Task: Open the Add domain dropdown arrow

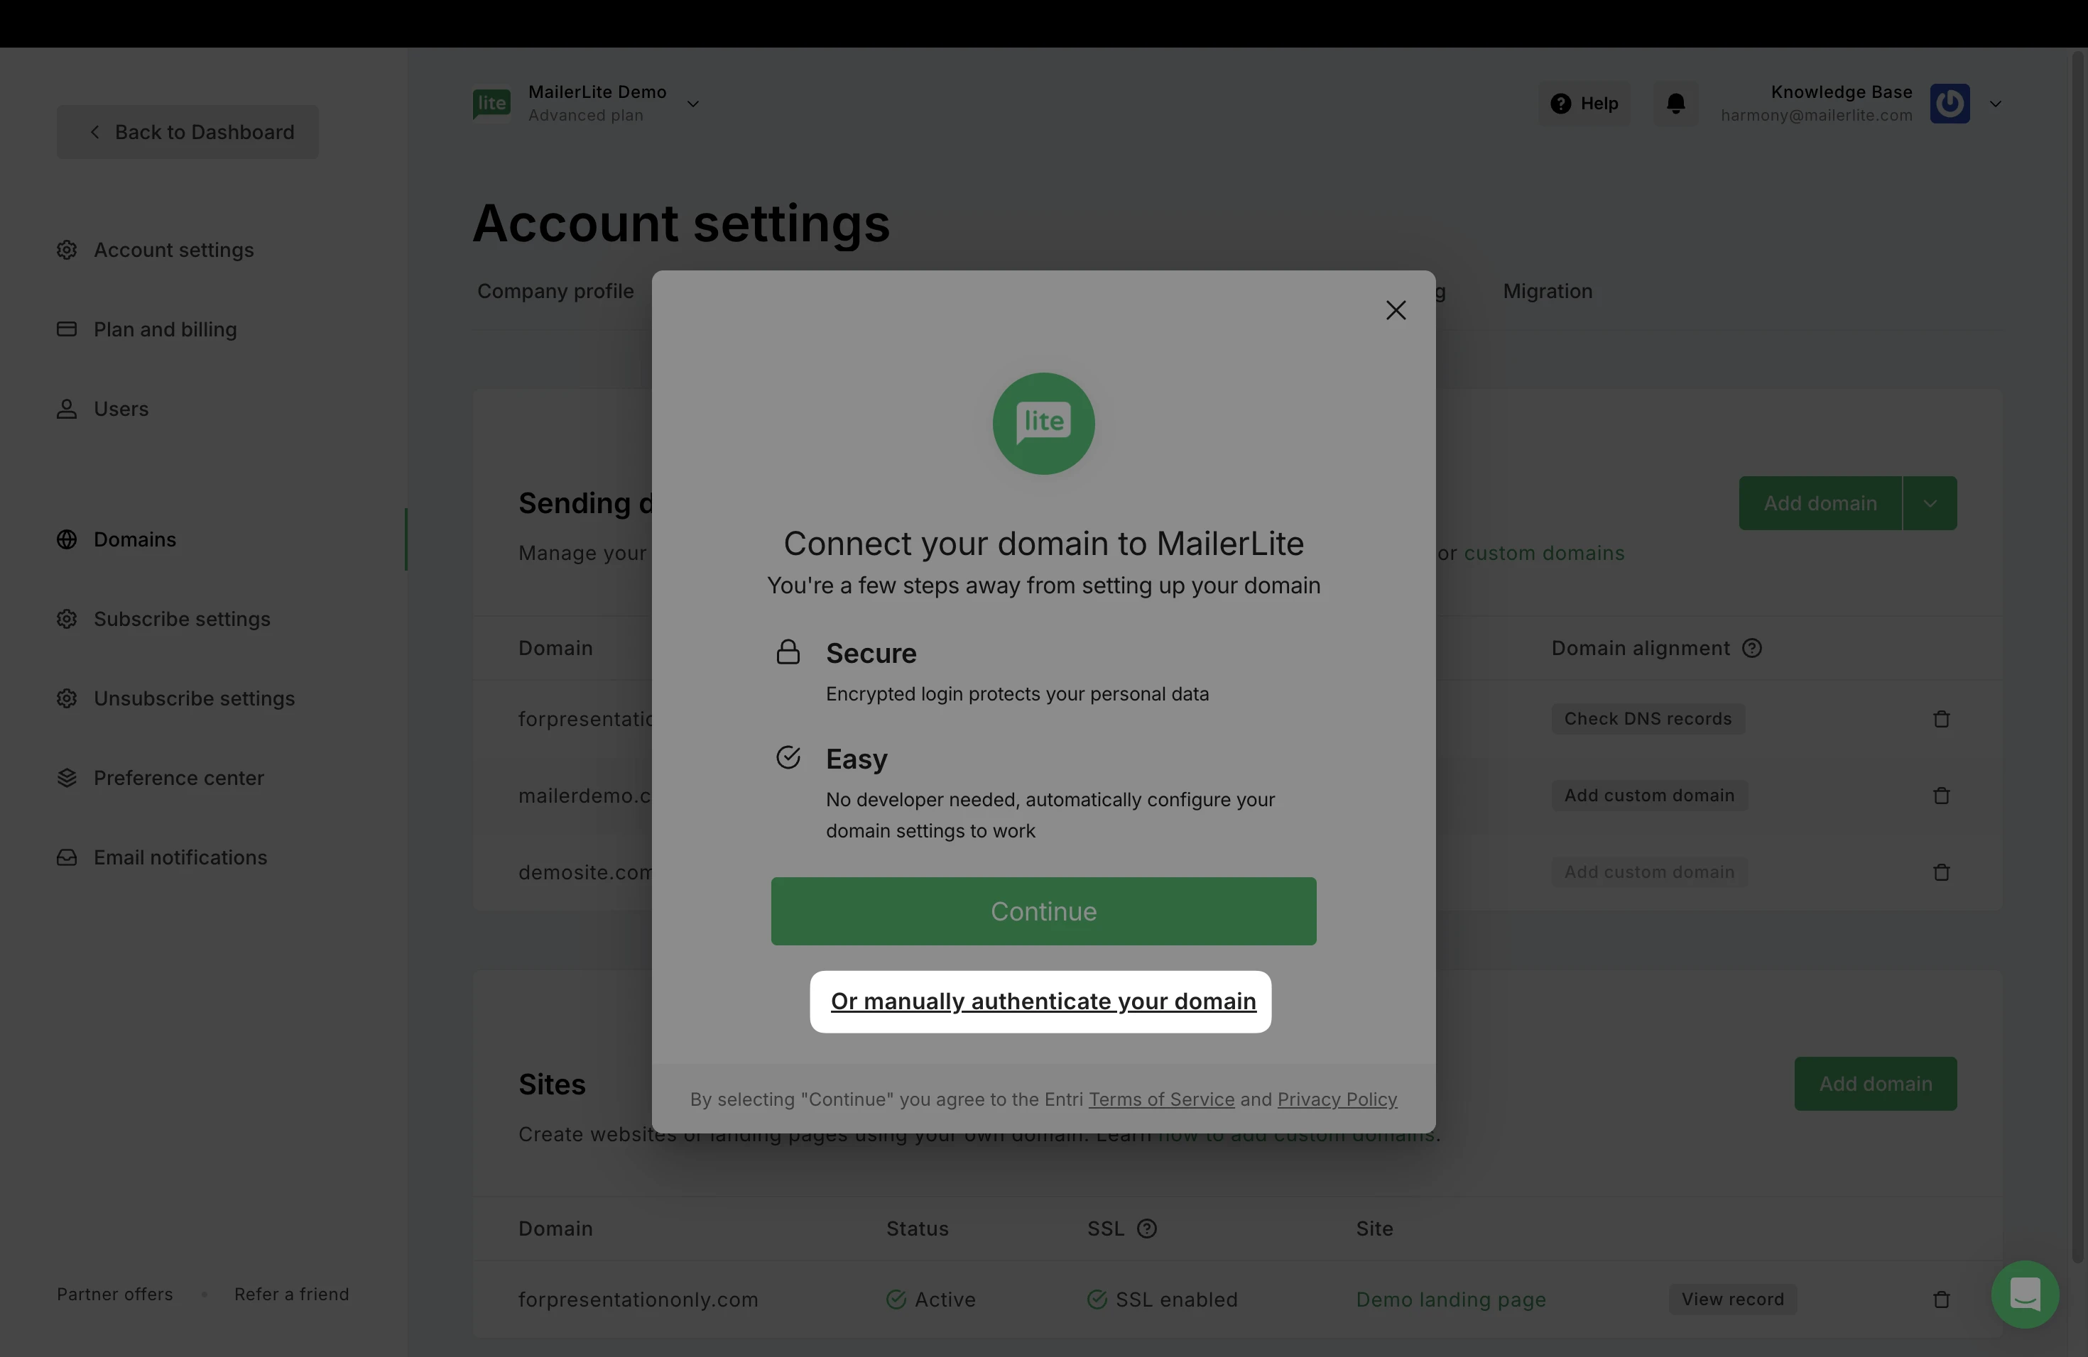Action: [x=1929, y=503]
